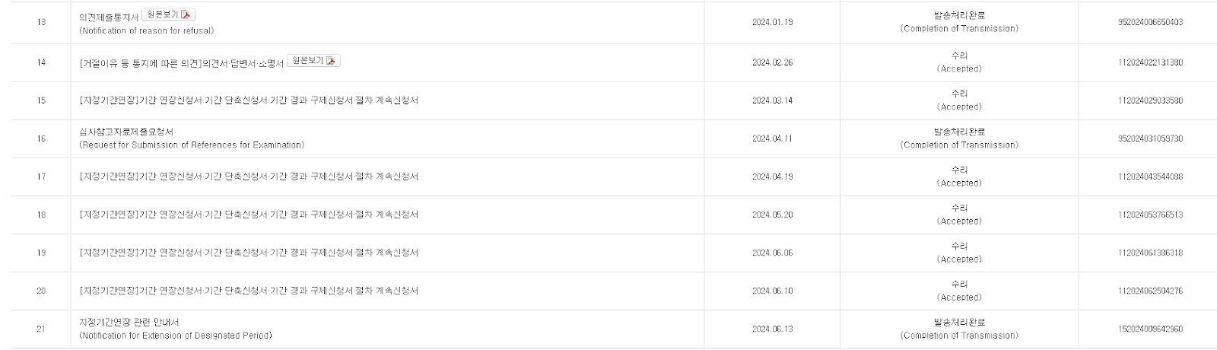Select the row 20 extension request title
The width and height of the screenshot is (1217, 350).
coord(249,291)
